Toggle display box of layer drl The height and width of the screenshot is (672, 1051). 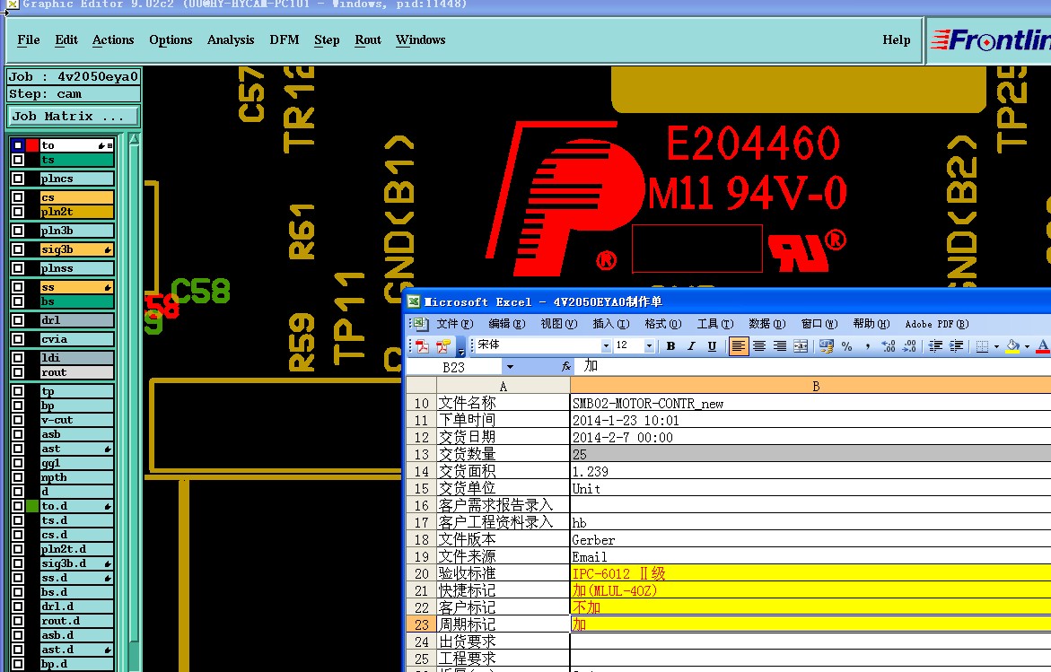(x=18, y=320)
